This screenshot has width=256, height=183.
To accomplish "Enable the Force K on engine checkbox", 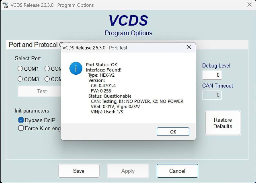I will (21, 128).
